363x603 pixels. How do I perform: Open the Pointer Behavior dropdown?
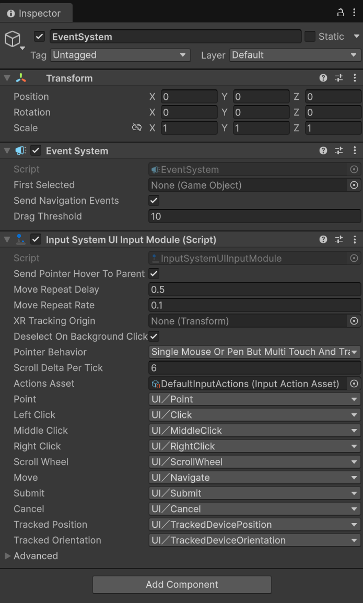coord(254,352)
